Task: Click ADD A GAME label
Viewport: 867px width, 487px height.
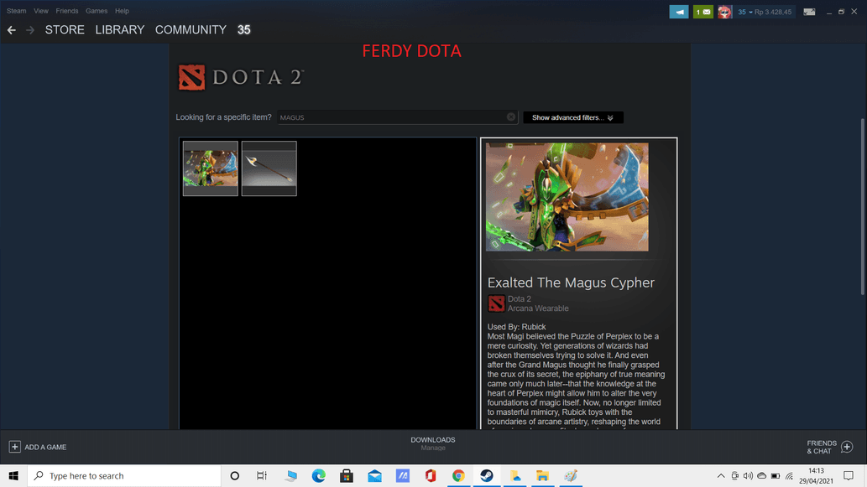Action: [x=45, y=448]
